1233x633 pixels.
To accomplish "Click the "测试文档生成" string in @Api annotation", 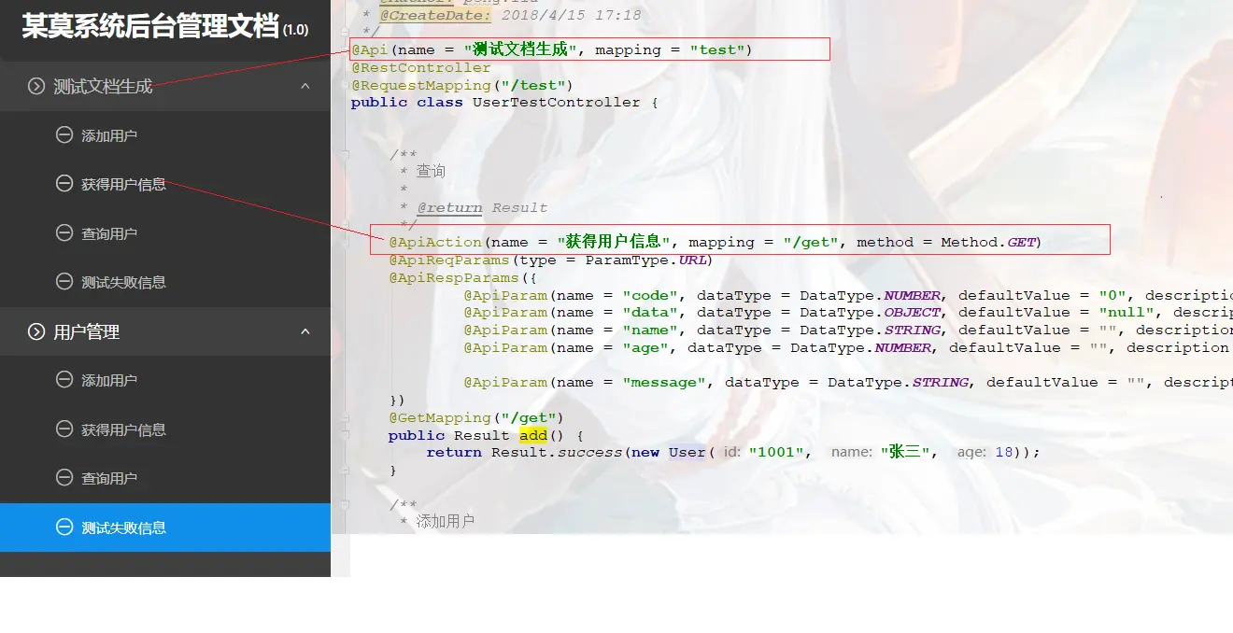I will (519, 49).
